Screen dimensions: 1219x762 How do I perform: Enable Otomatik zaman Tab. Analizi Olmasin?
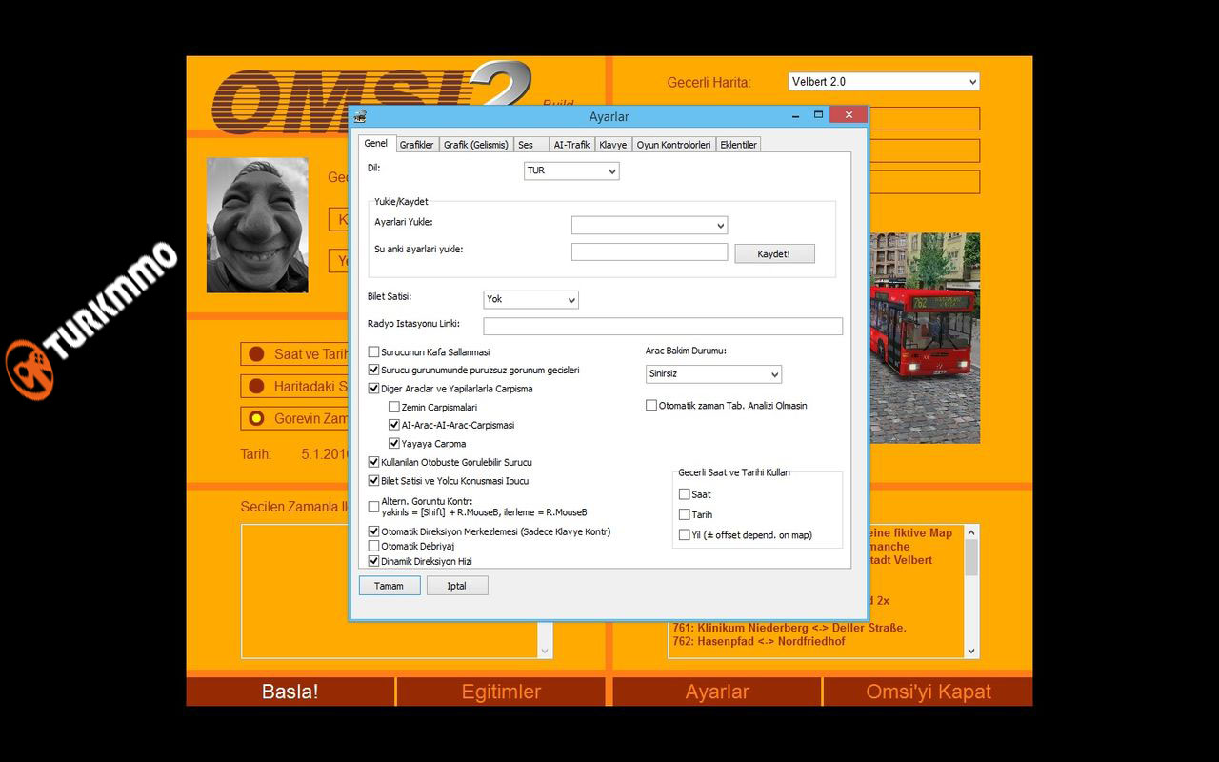pyautogui.click(x=651, y=405)
